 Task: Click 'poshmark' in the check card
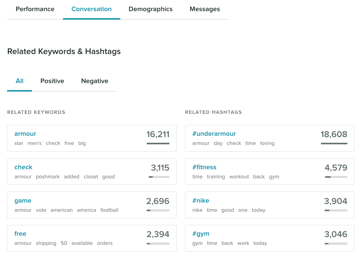click(x=48, y=177)
